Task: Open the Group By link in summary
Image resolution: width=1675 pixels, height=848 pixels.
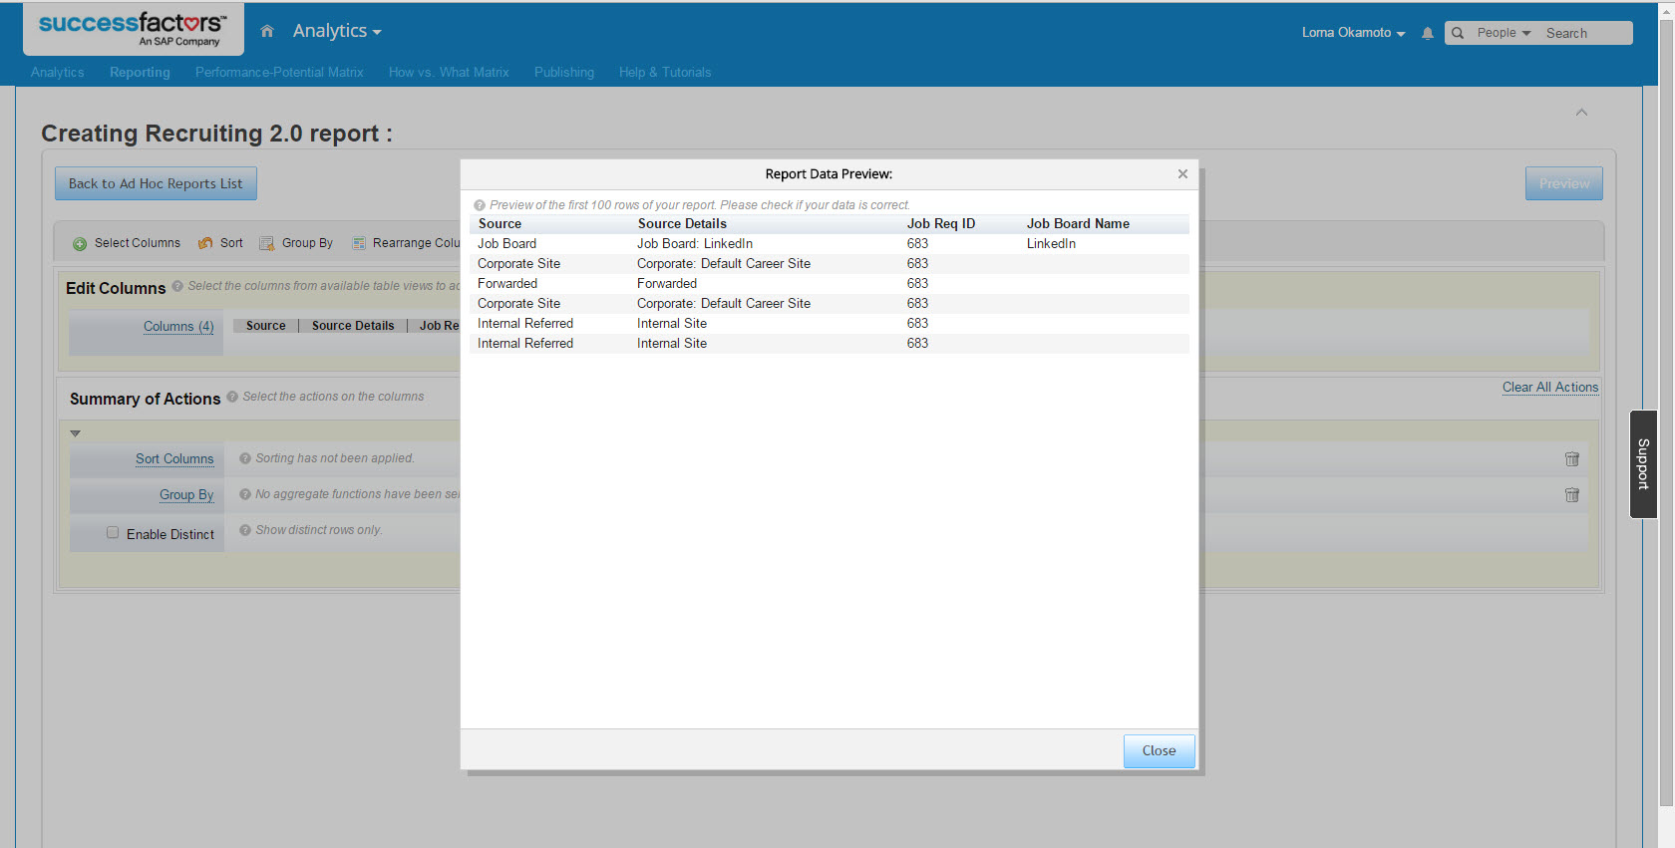Action: pyautogui.click(x=186, y=495)
